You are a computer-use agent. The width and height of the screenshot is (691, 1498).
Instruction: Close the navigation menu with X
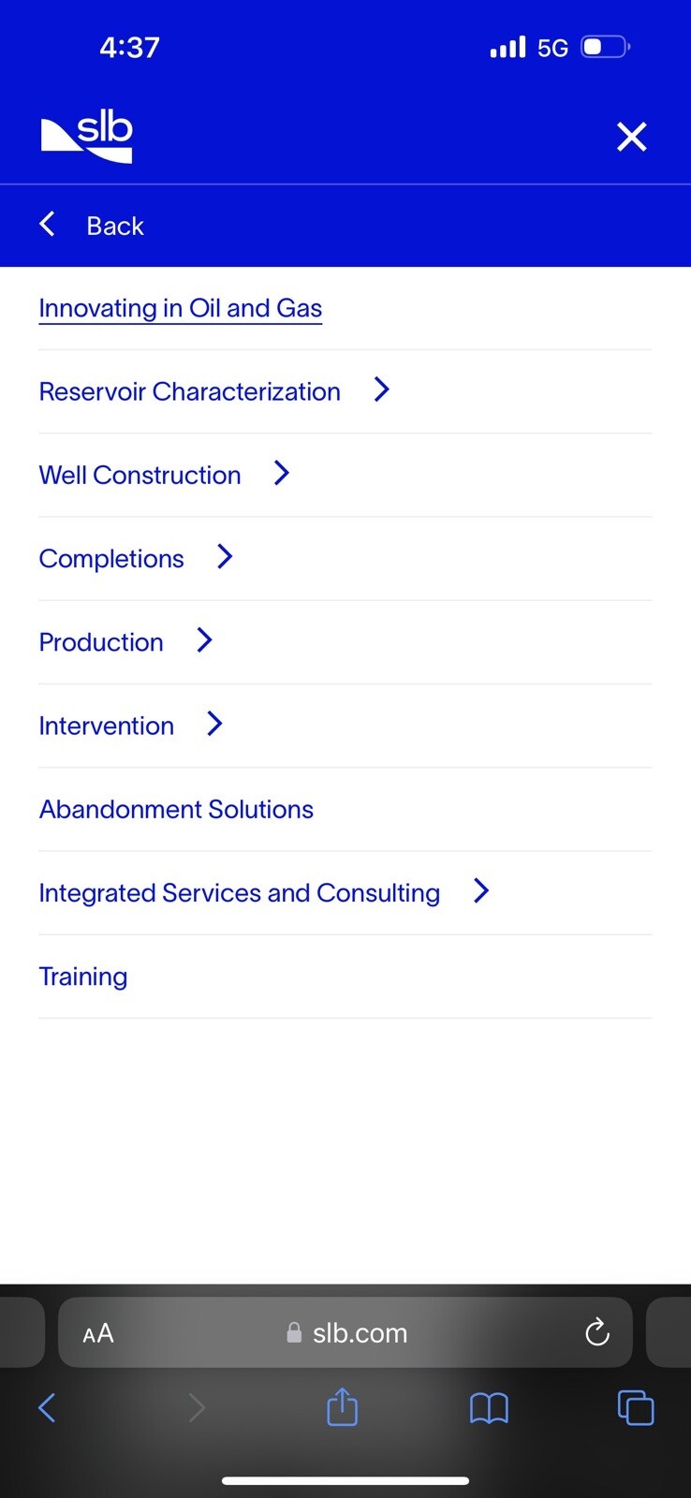coord(632,137)
